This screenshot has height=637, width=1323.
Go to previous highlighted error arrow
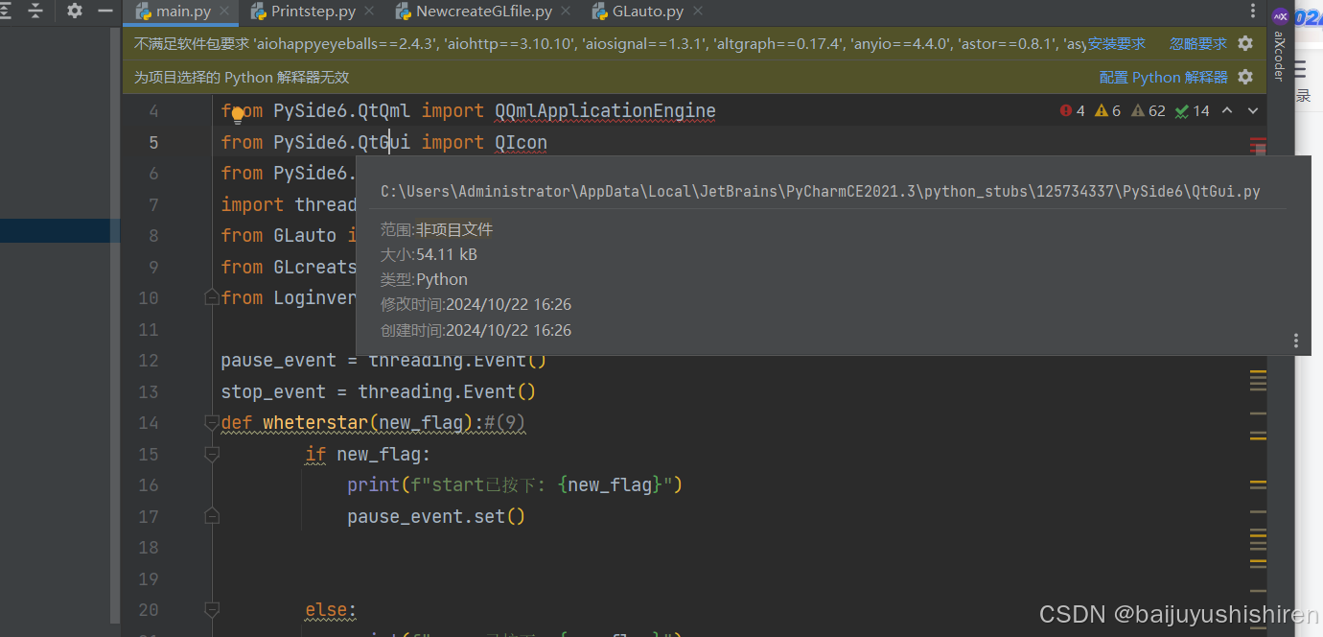coord(1227,111)
